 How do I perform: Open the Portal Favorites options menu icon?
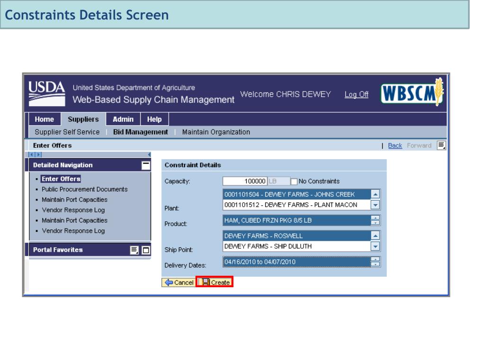point(134,250)
